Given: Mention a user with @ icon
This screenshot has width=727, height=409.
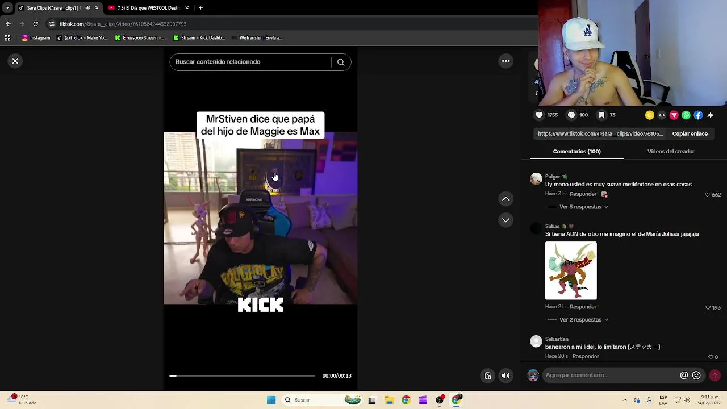Looking at the screenshot, I should point(684,375).
